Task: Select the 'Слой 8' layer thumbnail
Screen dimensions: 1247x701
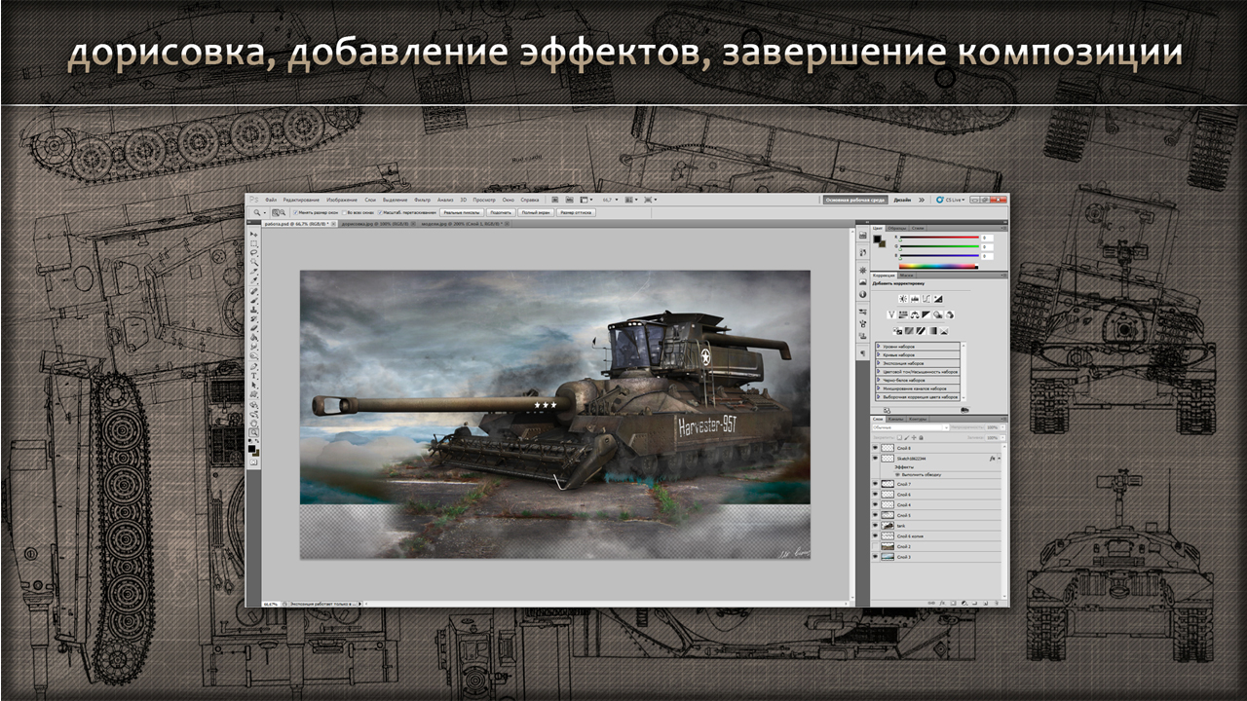Action: 887,447
